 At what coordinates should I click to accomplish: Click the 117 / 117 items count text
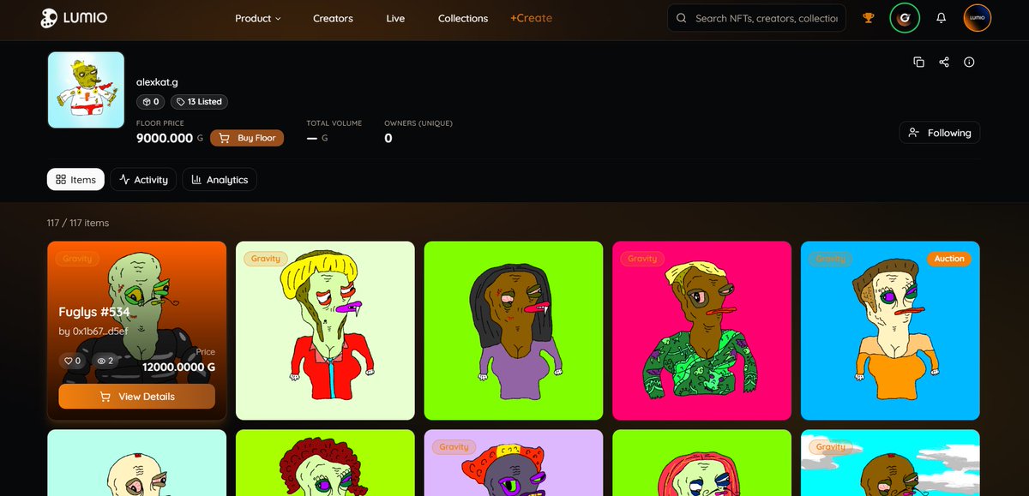coord(78,223)
